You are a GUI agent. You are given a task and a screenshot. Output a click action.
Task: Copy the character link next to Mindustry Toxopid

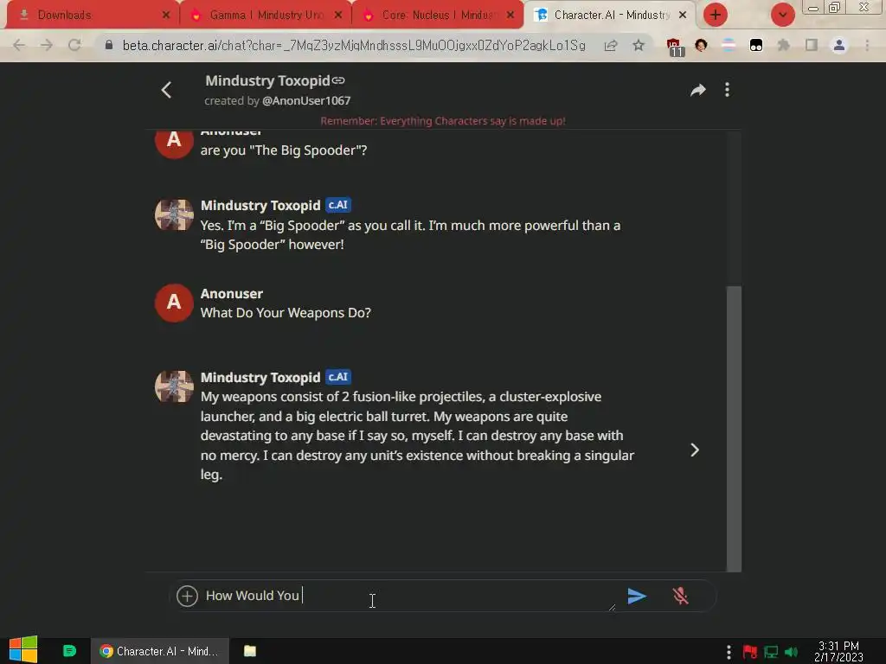[x=338, y=80]
